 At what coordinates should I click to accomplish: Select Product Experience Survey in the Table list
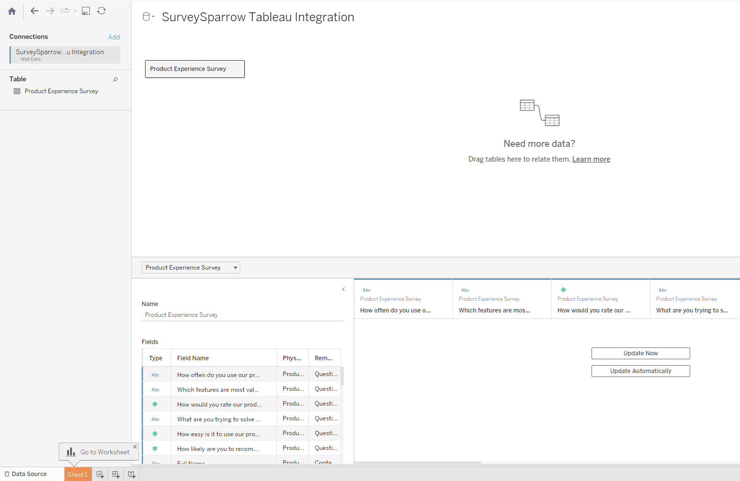point(61,91)
